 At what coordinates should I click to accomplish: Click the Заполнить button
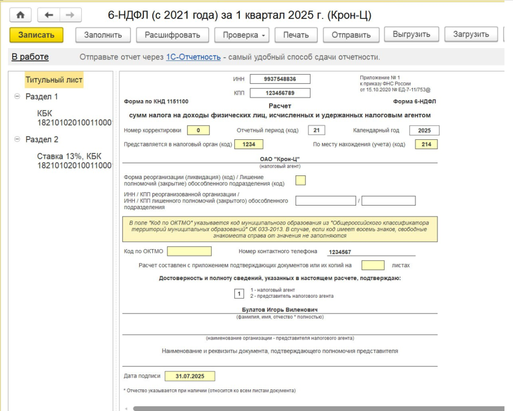tap(103, 35)
